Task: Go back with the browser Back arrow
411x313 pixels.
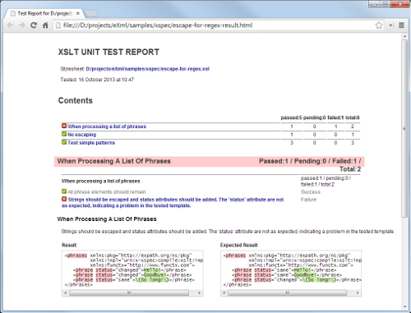Action: click(11, 25)
